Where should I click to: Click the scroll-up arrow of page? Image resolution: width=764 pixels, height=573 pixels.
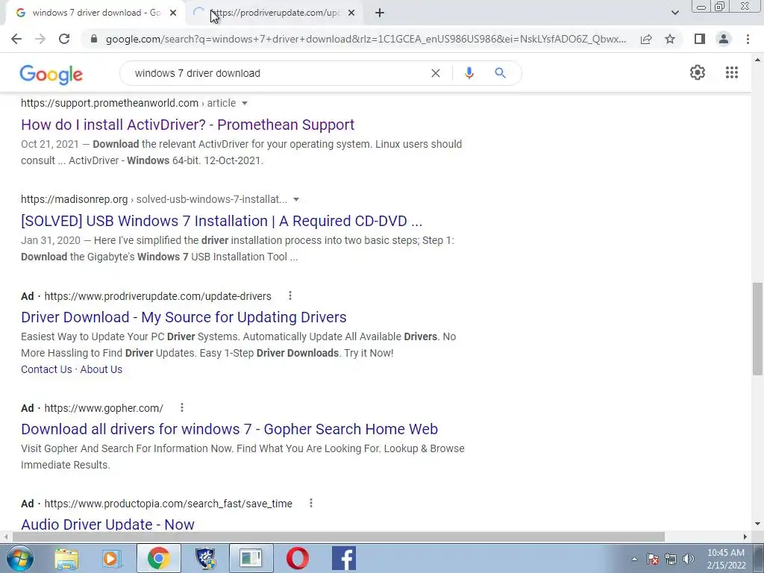758,60
